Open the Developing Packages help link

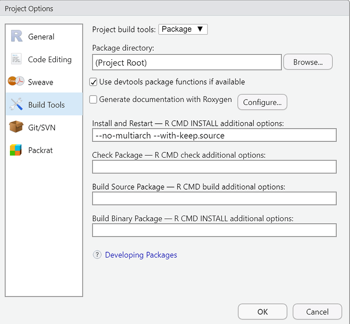(141, 255)
